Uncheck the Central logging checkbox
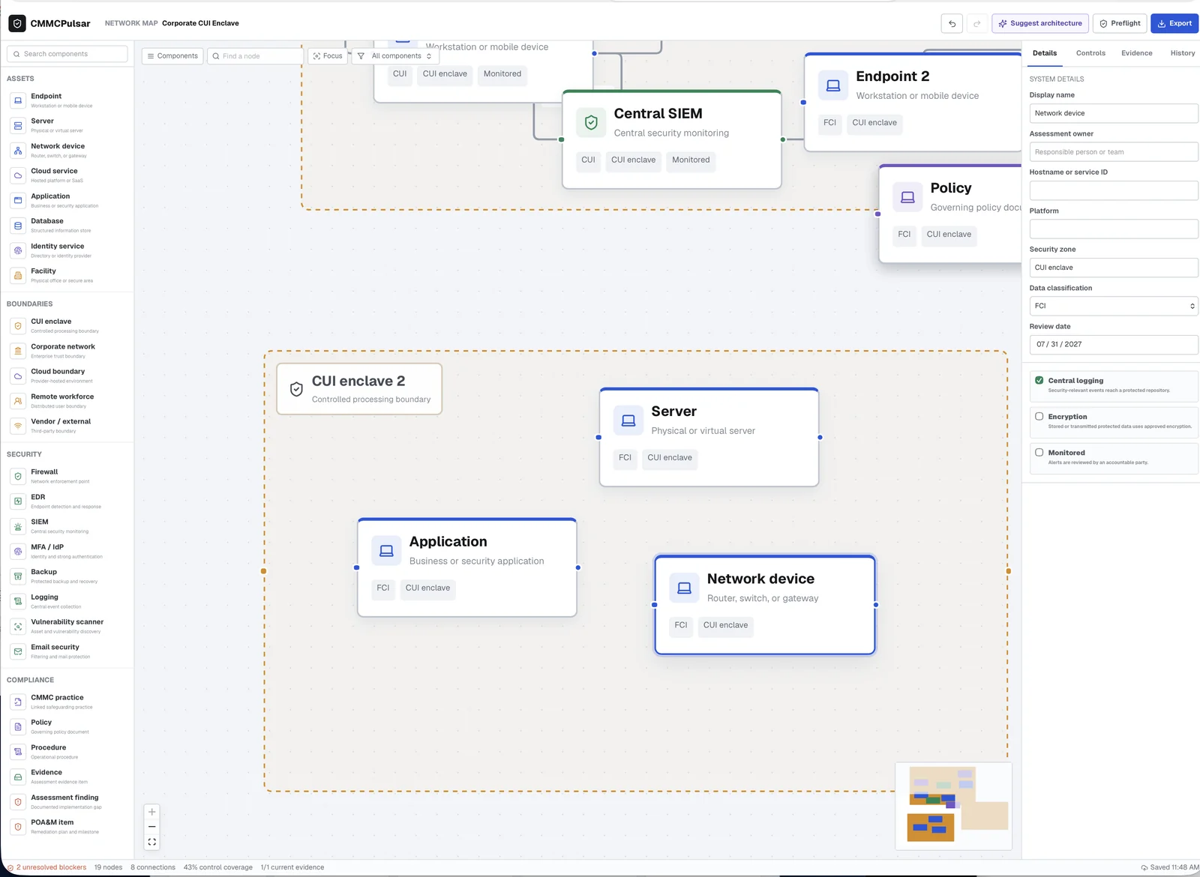The width and height of the screenshot is (1200, 877). (x=1039, y=380)
